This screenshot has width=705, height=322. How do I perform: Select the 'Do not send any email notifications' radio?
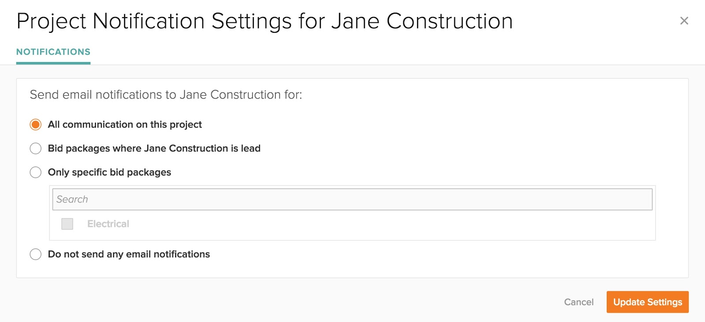[x=36, y=254]
